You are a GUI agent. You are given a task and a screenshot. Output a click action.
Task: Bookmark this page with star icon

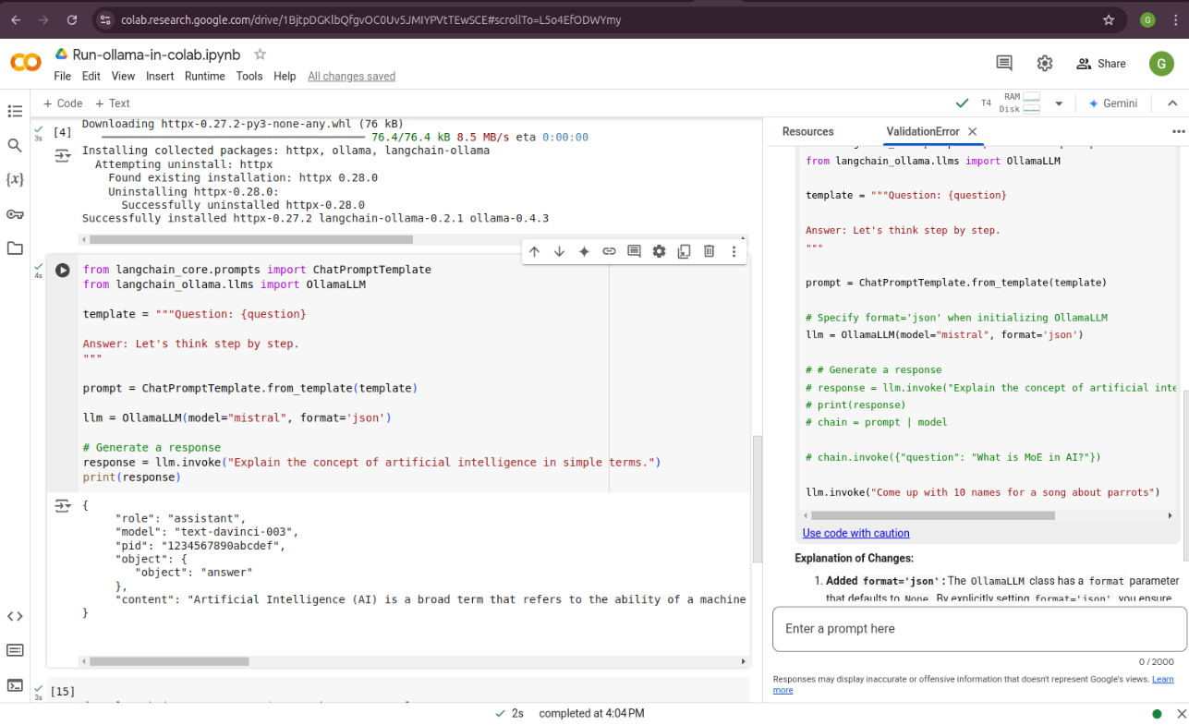point(1109,19)
